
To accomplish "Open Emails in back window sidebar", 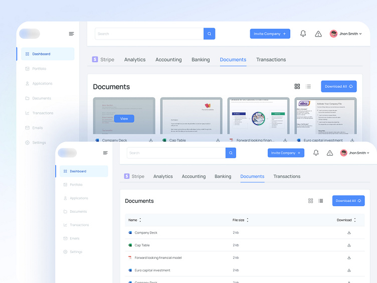I will pyautogui.click(x=34, y=128).
